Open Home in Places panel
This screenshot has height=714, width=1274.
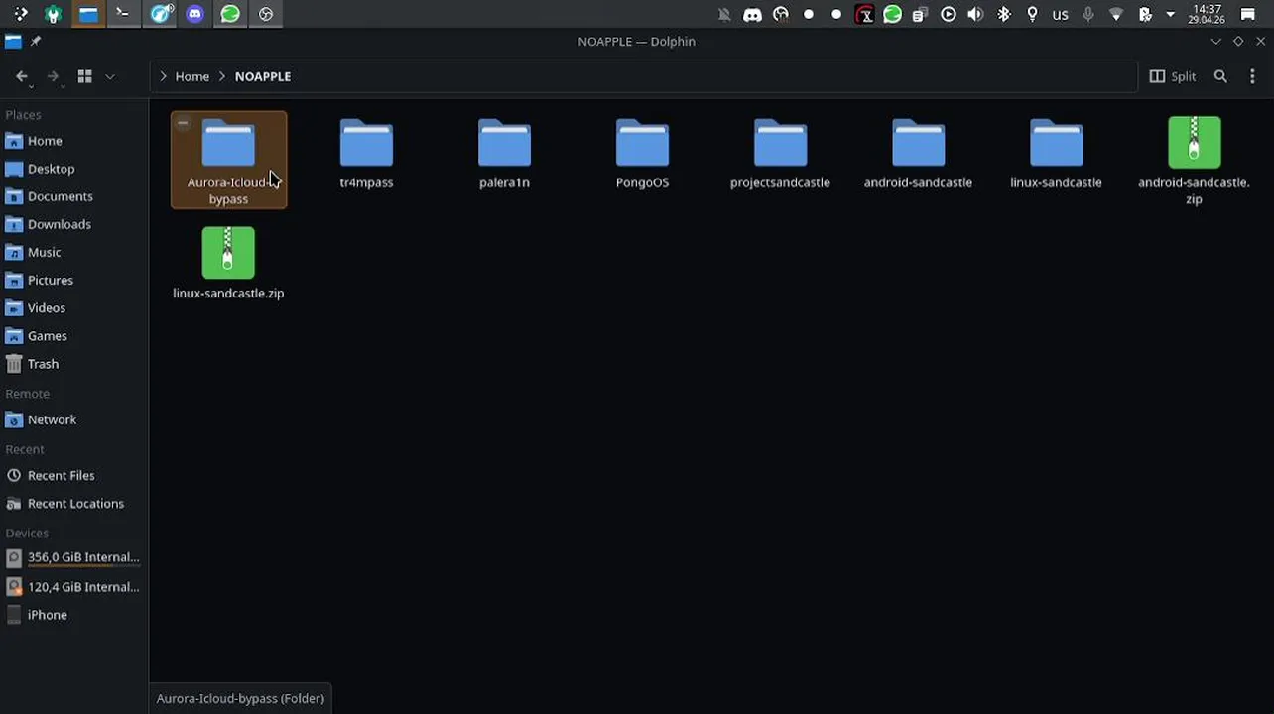pyautogui.click(x=74, y=141)
